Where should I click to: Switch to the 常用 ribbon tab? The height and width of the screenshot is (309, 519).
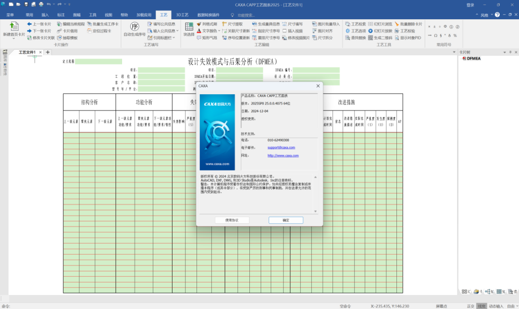click(x=29, y=15)
